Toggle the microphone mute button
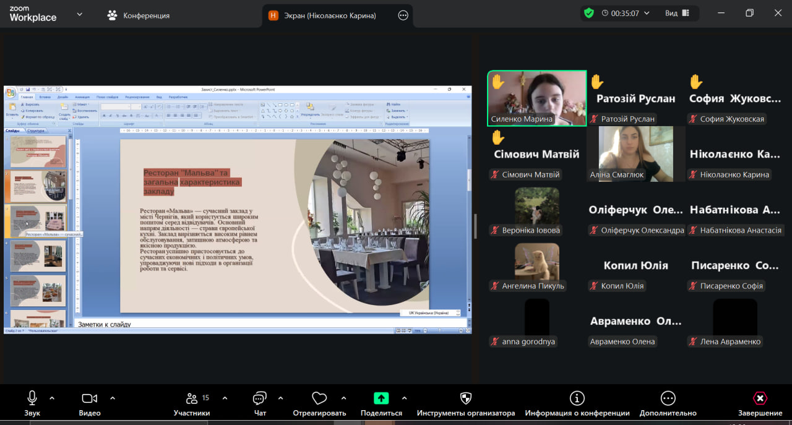Screen dimensions: 792x425 point(32,398)
